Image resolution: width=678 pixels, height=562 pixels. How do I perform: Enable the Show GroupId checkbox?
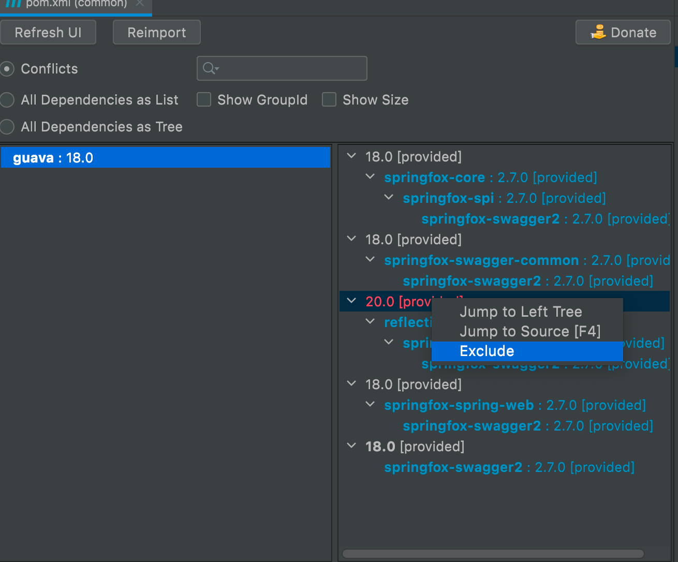click(204, 99)
